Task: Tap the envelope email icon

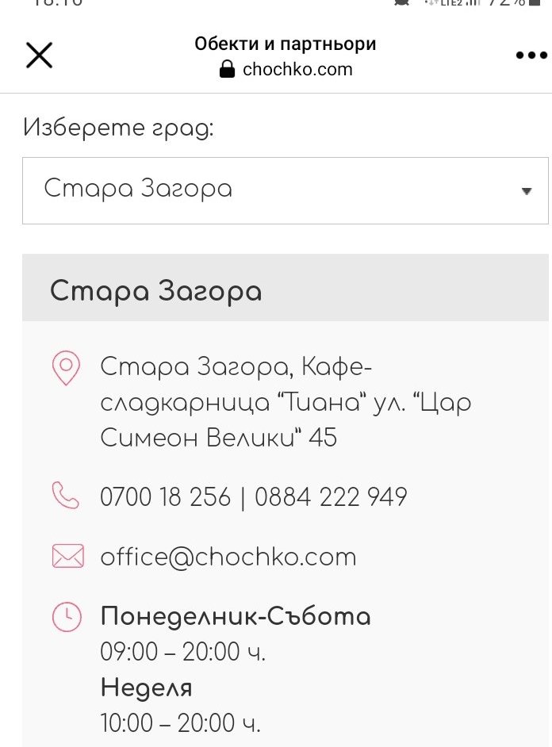Action: (67, 556)
